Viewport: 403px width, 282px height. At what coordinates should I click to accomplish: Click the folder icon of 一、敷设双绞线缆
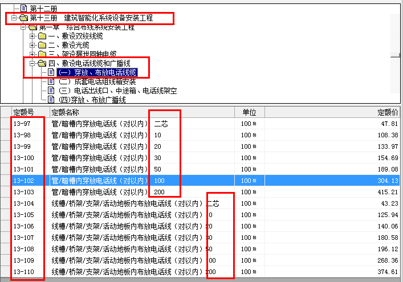pyautogui.click(x=42, y=36)
